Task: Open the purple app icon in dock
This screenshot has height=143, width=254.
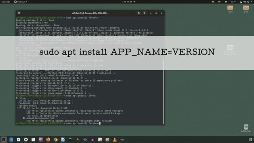Action: (40, 139)
